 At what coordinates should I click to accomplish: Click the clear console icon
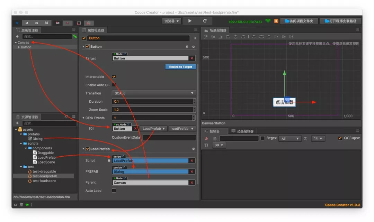206,138
